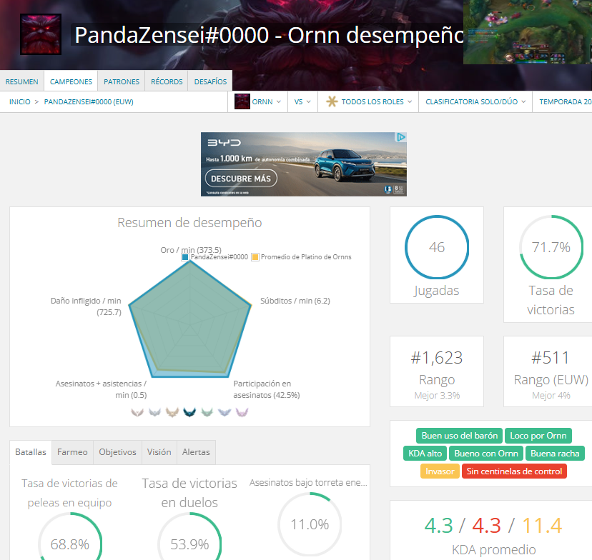
Task: Switch to the PATRONES tab
Action: (x=122, y=81)
